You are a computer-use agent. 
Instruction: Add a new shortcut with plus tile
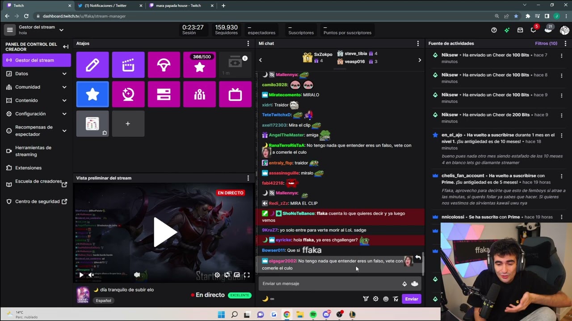point(128,123)
